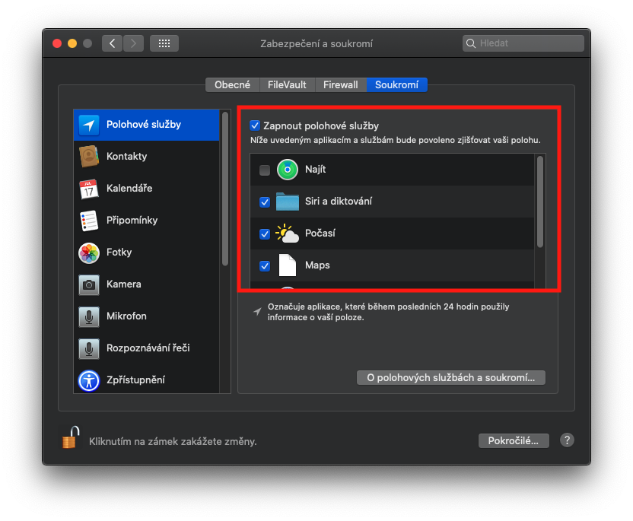The height and width of the screenshot is (521, 633).
Task: Select Kalendáře label in sidebar
Action: pos(129,188)
